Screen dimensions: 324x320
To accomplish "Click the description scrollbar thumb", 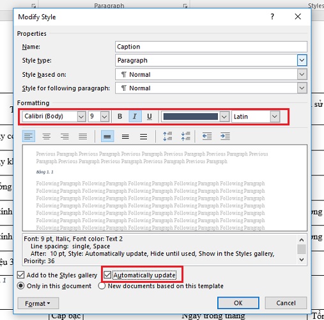I will 302,249.
